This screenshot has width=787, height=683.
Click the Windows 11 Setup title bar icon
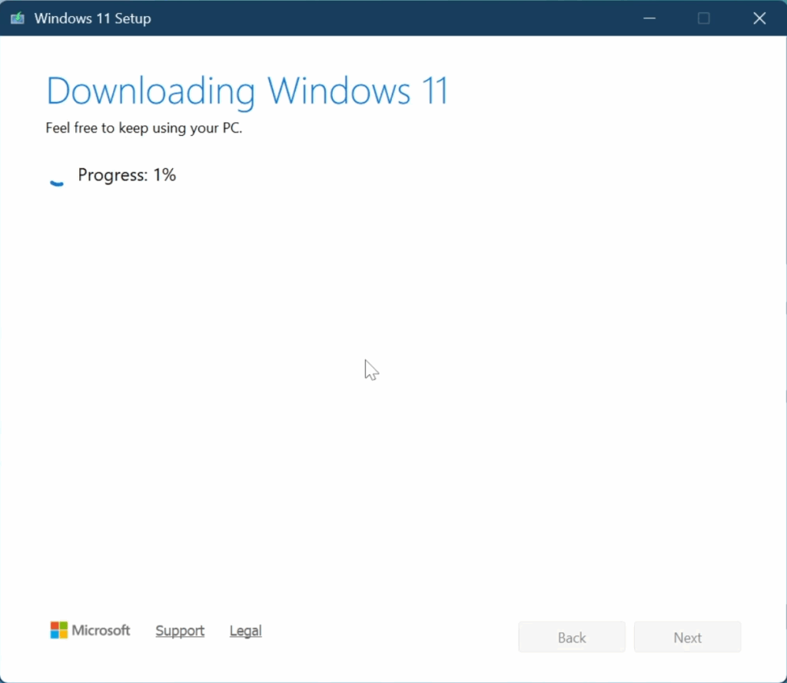tap(17, 18)
